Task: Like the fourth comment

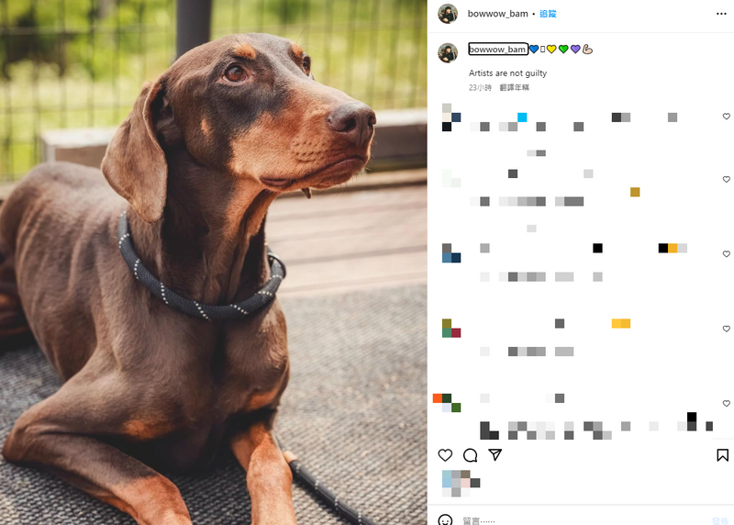Action: (x=726, y=329)
